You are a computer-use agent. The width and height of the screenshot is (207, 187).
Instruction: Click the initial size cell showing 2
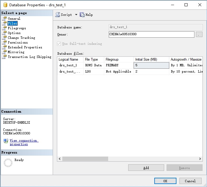(x=151, y=72)
